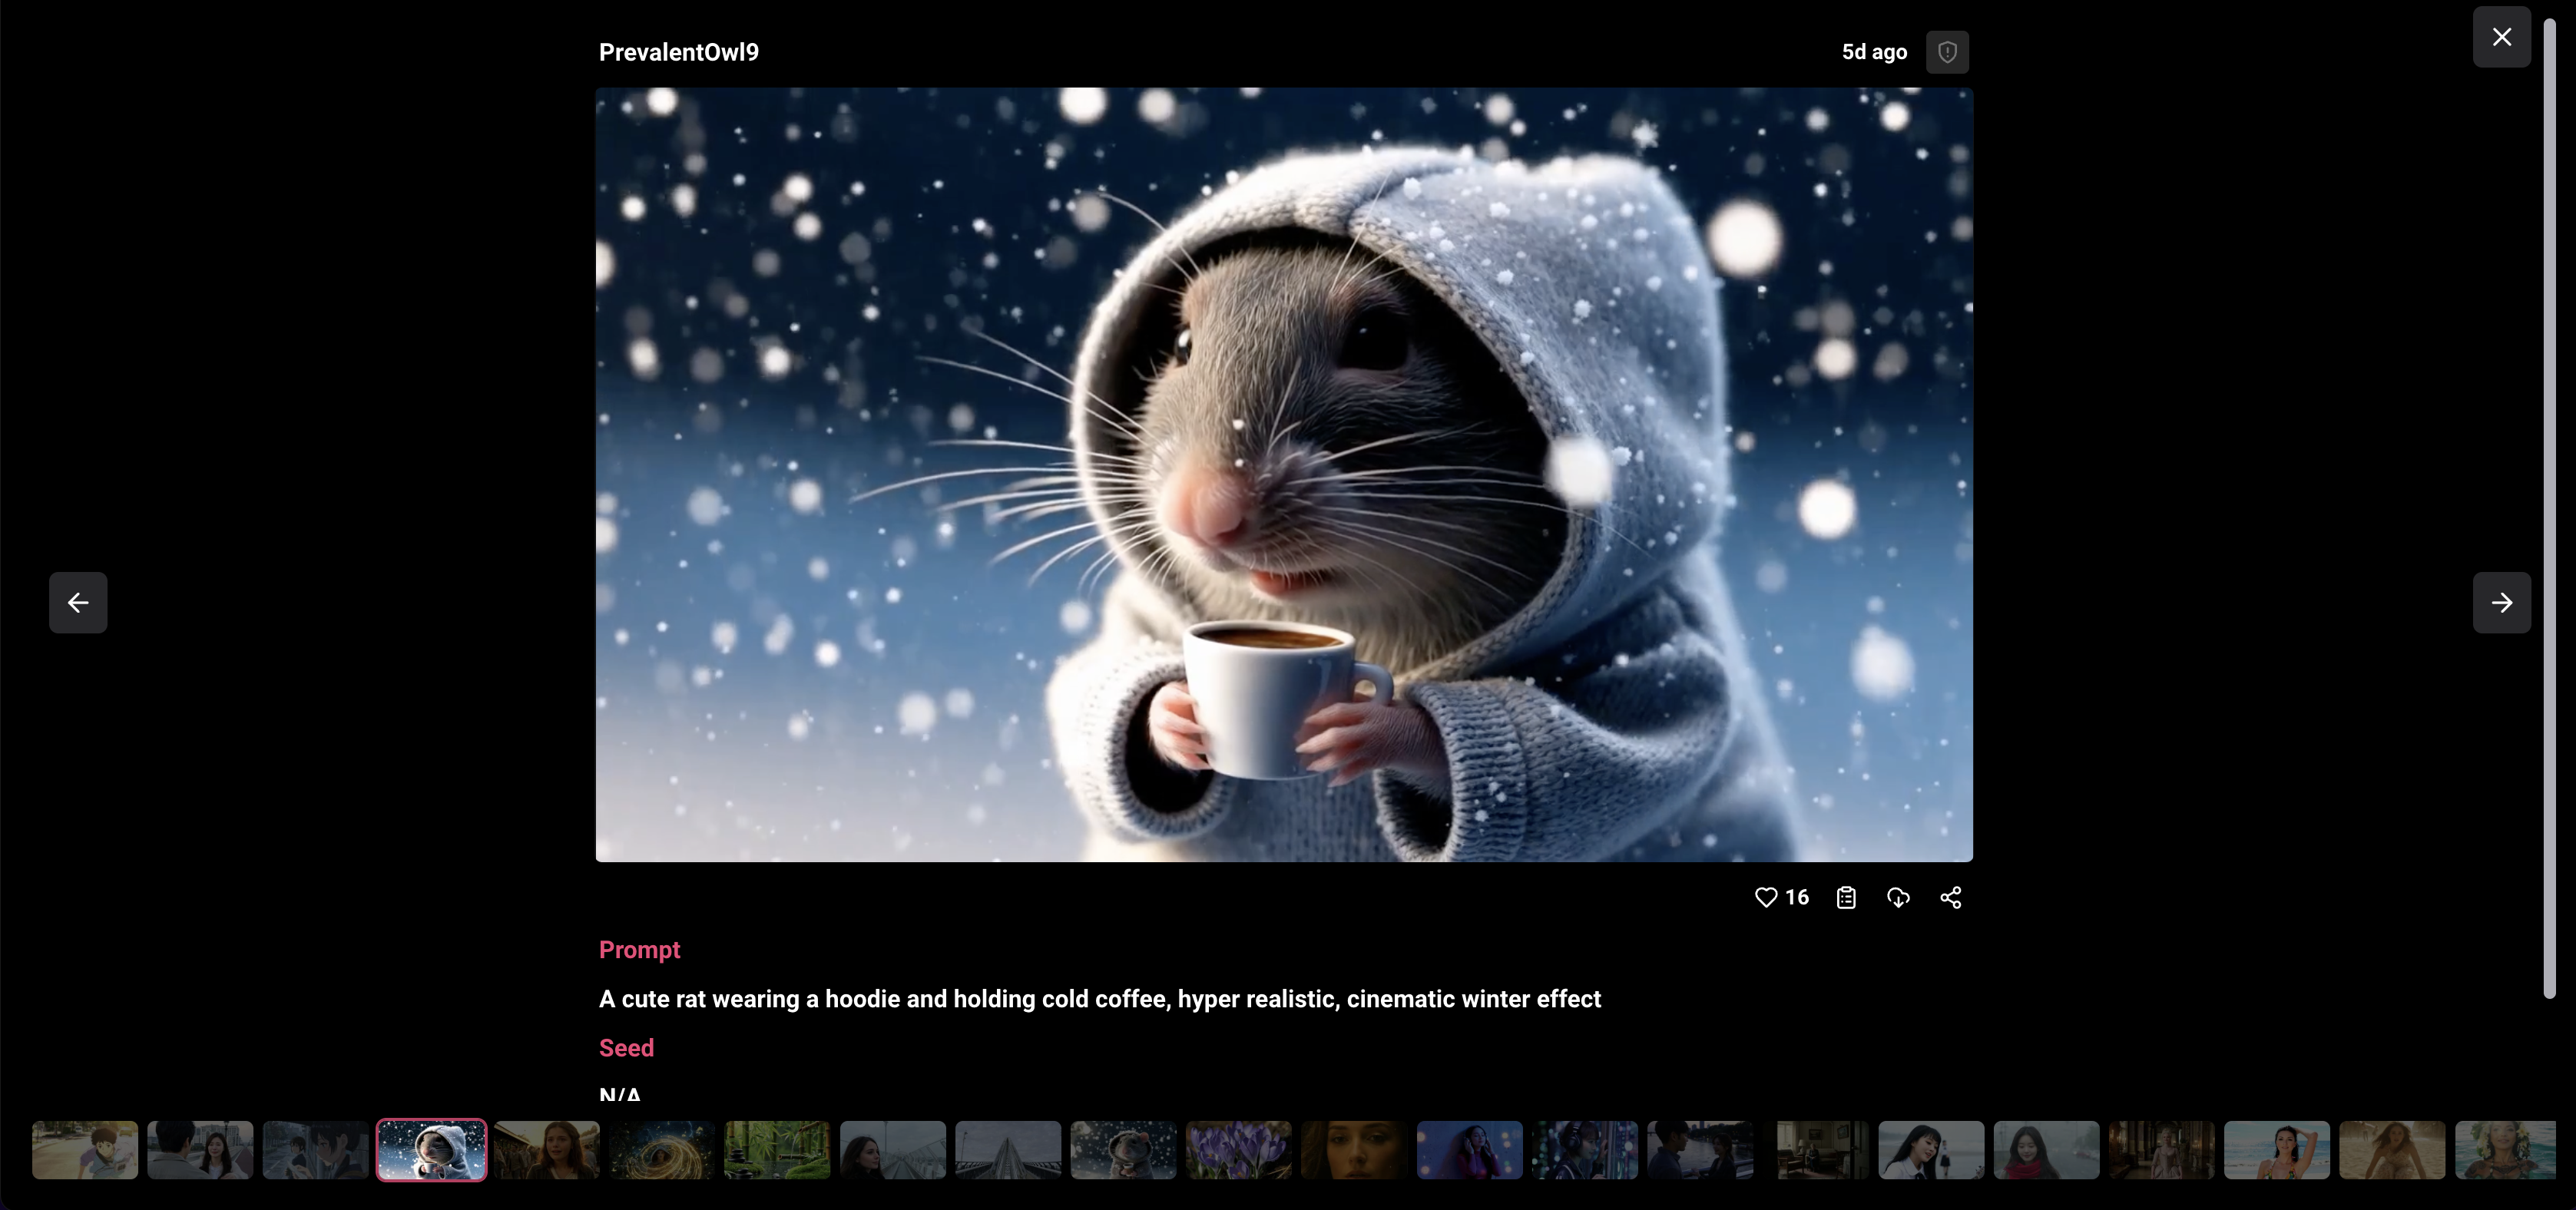Select the prompt text about the cute rat

tap(1100, 999)
